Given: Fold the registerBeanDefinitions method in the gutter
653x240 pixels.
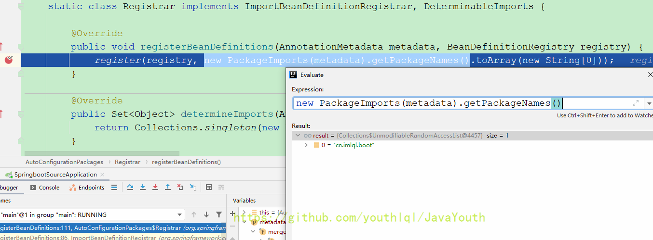Looking at the screenshot, I should pos(21,47).
